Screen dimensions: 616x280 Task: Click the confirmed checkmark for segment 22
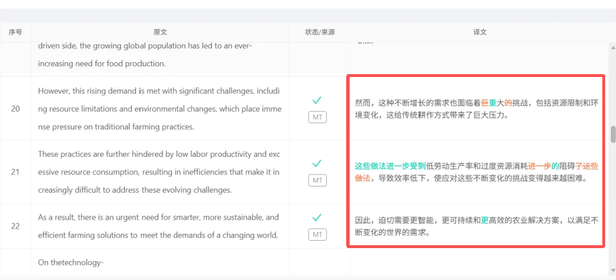(317, 217)
